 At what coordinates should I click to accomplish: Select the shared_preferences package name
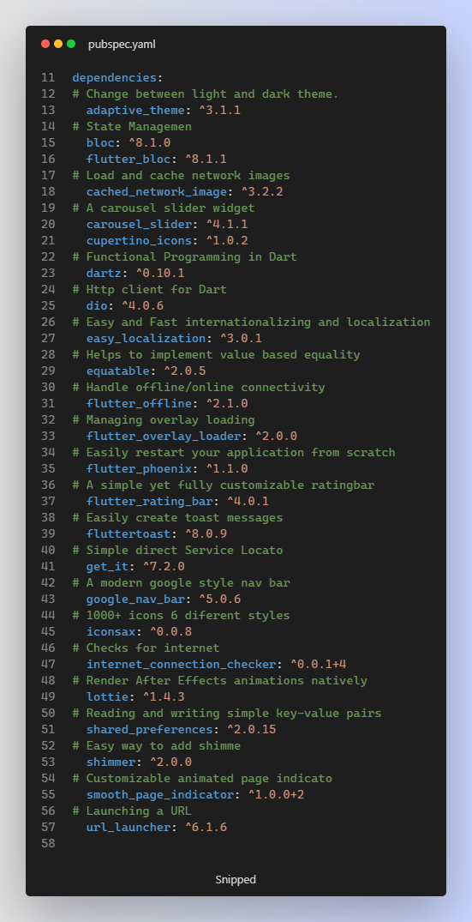tap(150, 730)
